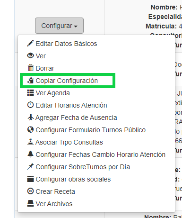Click the pushpin icon for SobreTurnos por Día
The height and width of the screenshot is (218, 182).
(30, 166)
